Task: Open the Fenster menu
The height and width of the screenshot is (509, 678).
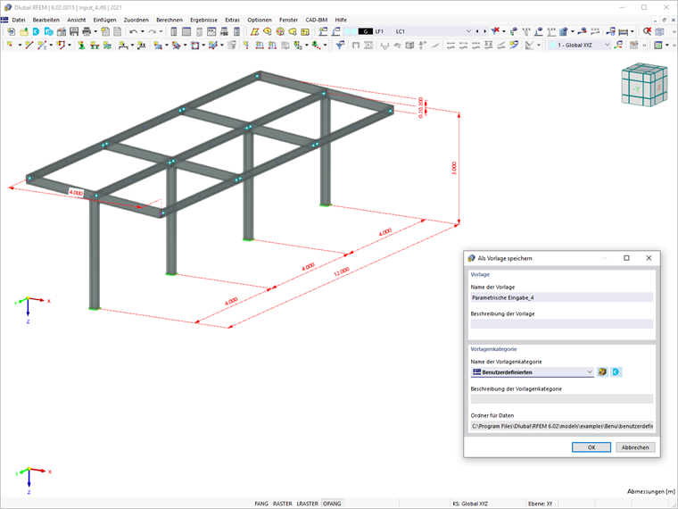Action: pos(288,20)
